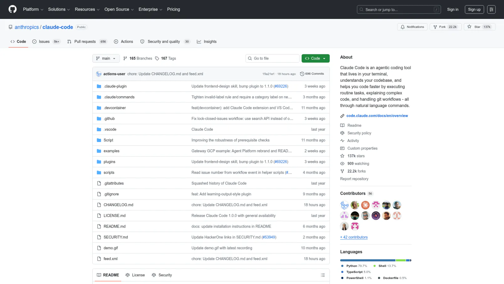Click Report repository link
This screenshot has width=504, height=284.
[x=354, y=179]
